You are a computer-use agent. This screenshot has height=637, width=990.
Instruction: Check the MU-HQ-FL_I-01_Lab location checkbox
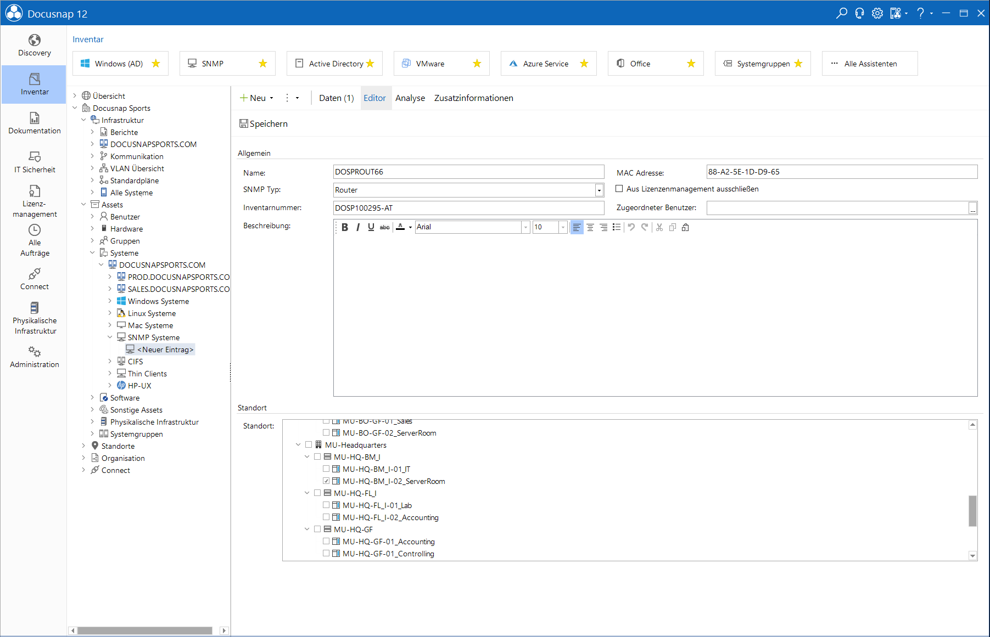coord(326,505)
